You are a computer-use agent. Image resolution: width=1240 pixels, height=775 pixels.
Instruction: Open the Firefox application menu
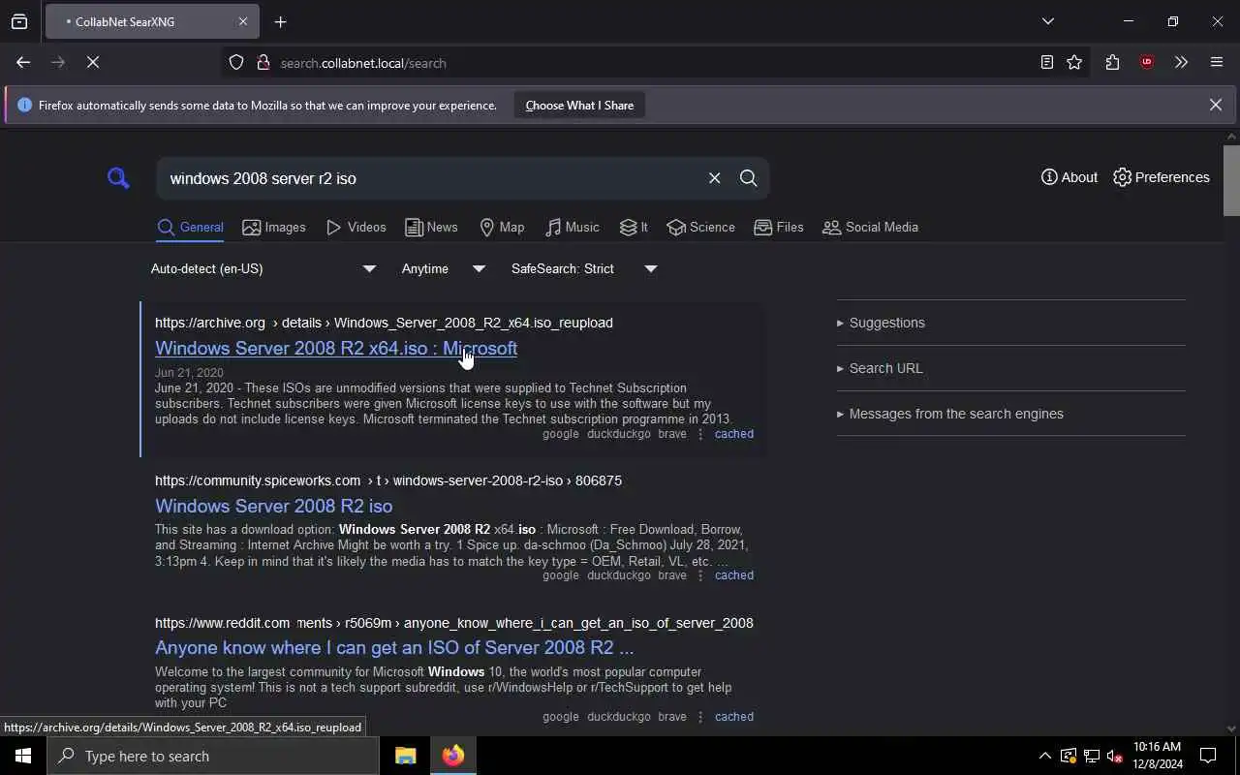point(1217,63)
